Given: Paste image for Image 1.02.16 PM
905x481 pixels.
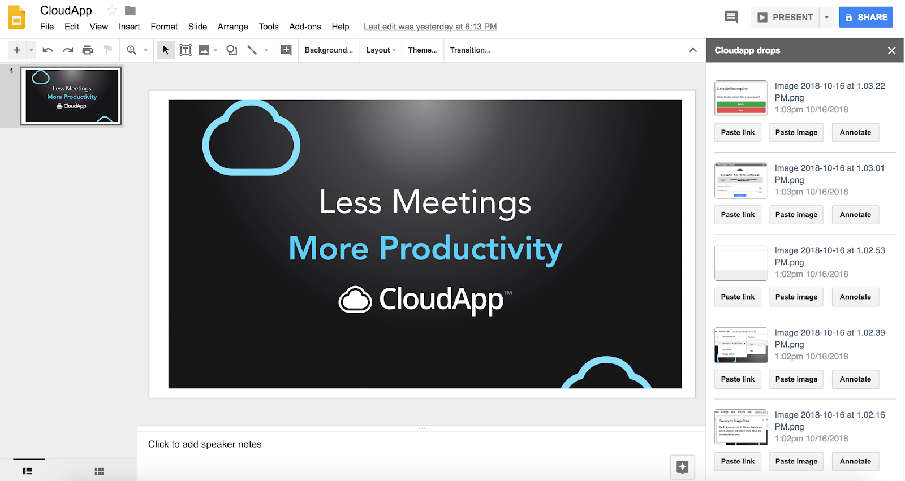Looking at the screenshot, I should click(796, 461).
